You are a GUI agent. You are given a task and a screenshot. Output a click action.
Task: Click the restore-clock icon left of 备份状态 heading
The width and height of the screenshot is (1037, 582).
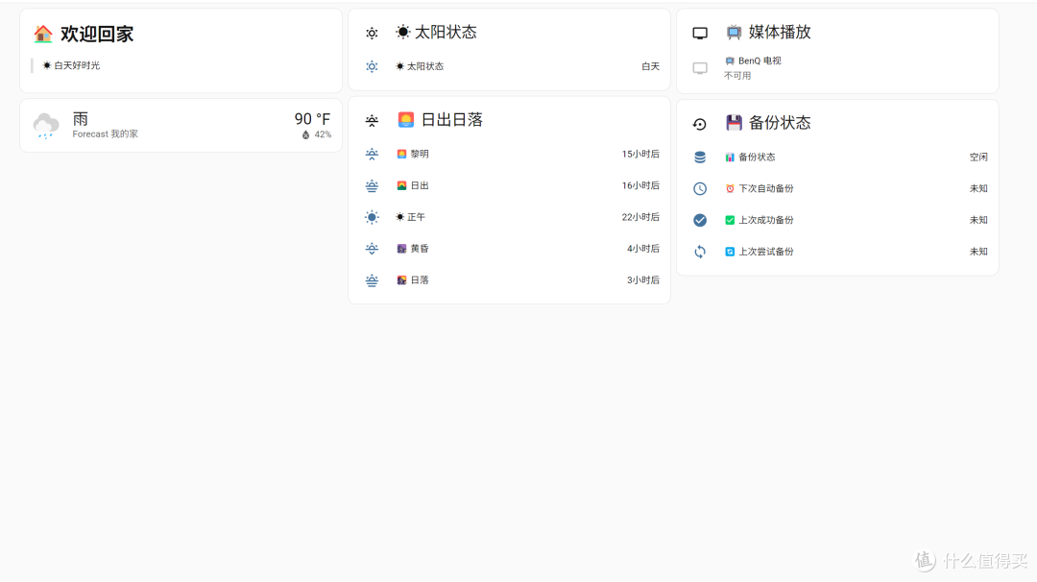tap(700, 124)
